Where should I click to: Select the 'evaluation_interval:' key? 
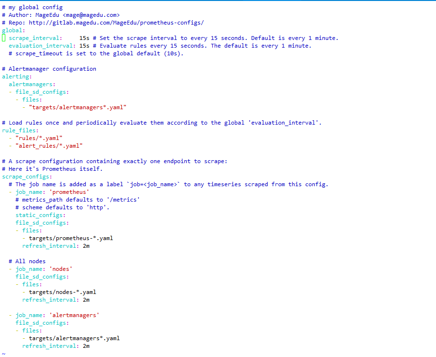point(42,46)
